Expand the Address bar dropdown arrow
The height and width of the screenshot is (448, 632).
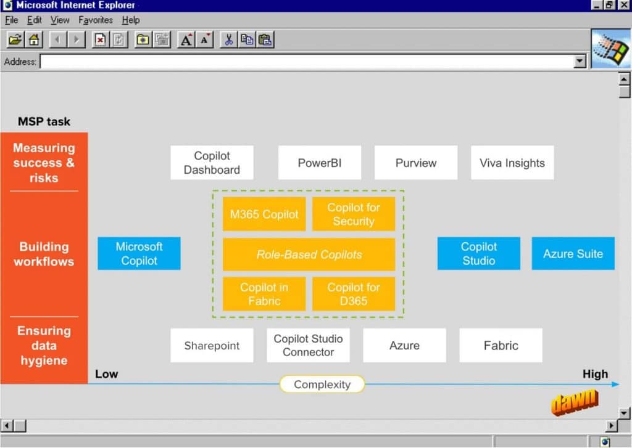click(580, 61)
